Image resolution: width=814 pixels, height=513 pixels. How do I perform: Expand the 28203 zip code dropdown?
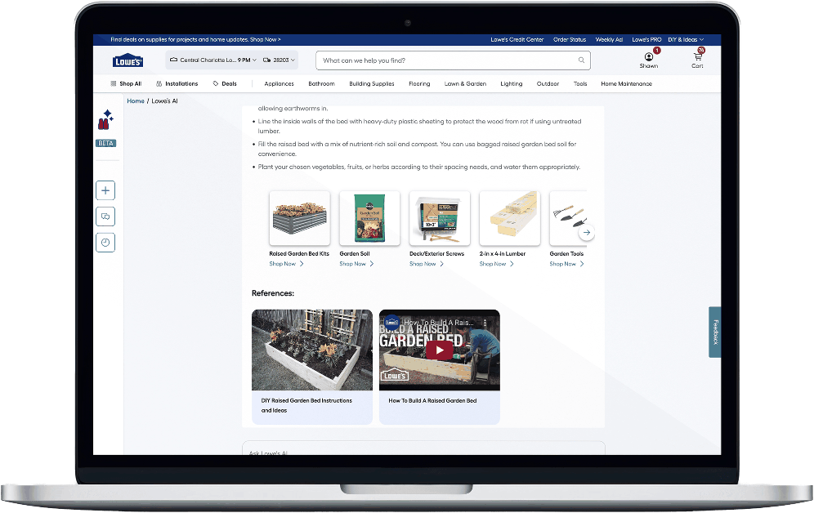tap(280, 60)
